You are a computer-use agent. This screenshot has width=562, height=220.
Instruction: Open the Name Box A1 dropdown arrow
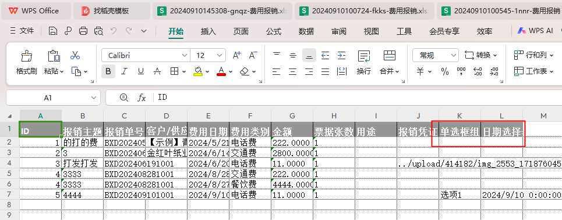coord(94,98)
